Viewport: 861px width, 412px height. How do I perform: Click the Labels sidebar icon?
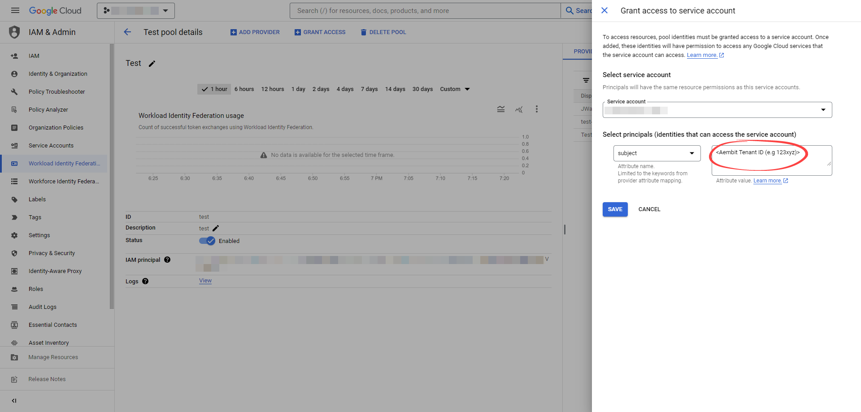[14, 199]
